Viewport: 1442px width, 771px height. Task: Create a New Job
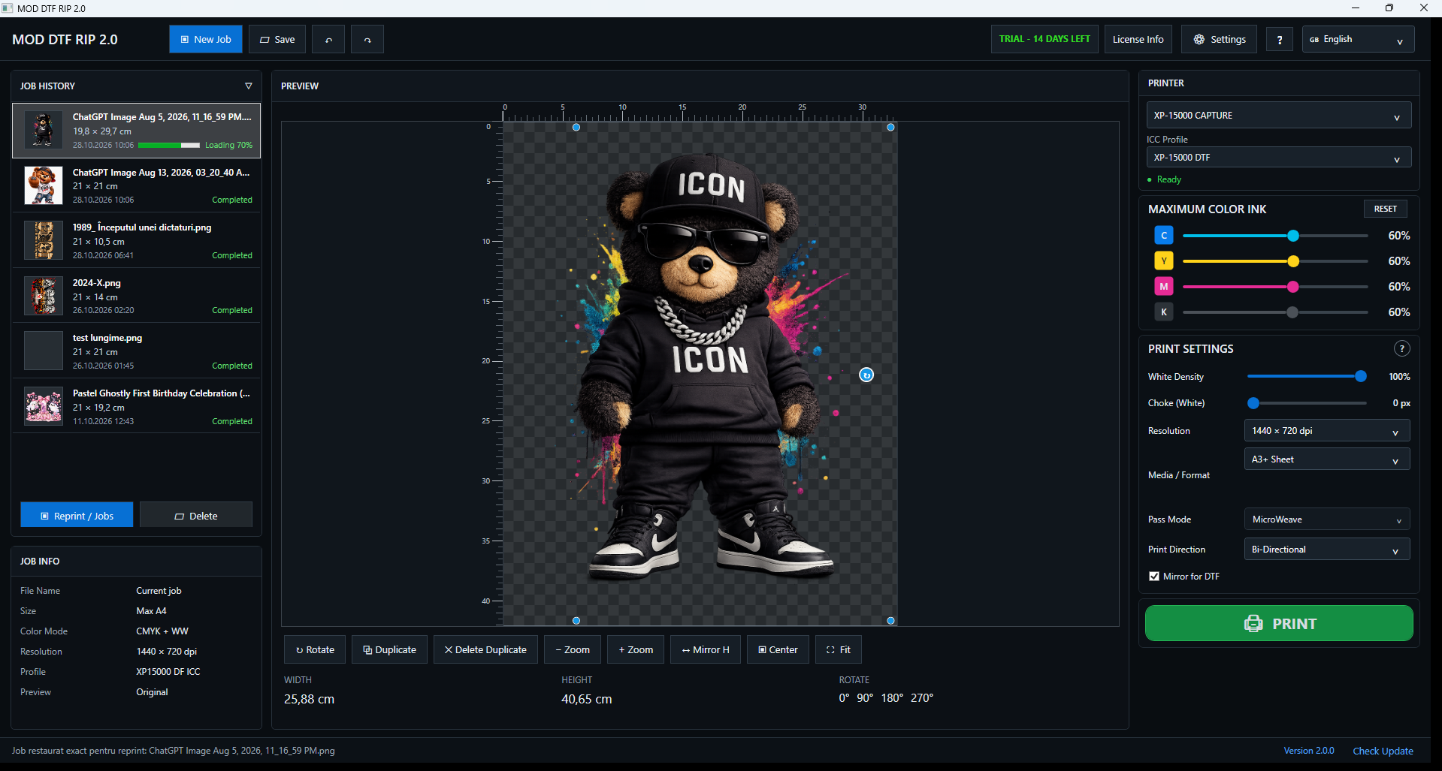(205, 40)
